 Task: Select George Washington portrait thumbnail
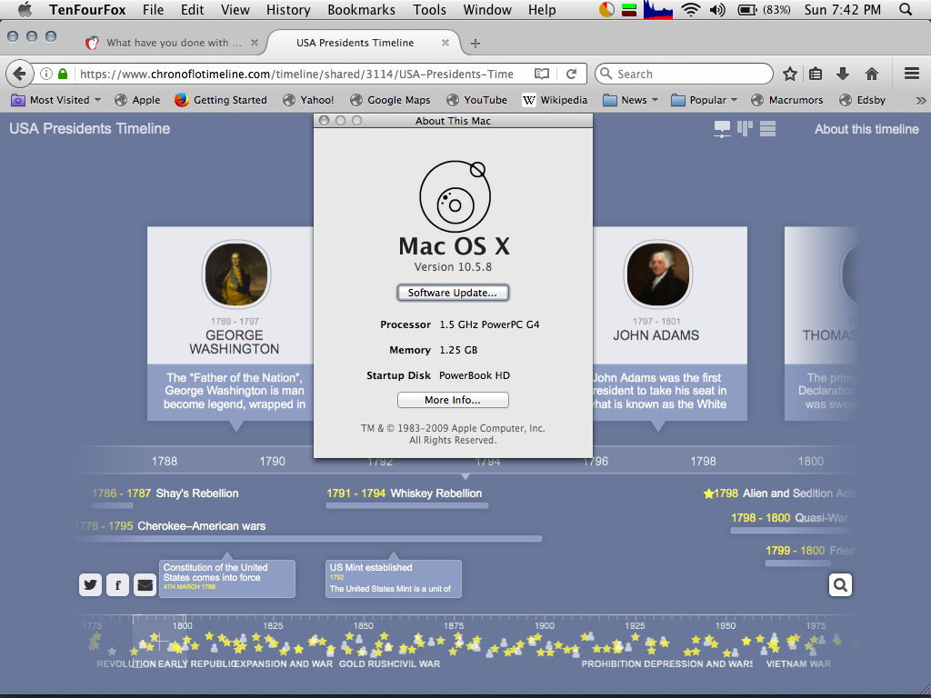click(236, 274)
